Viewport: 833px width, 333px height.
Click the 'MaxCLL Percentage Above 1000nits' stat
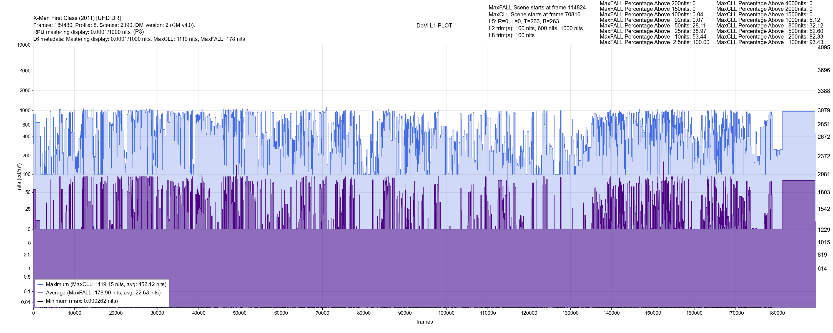click(768, 20)
